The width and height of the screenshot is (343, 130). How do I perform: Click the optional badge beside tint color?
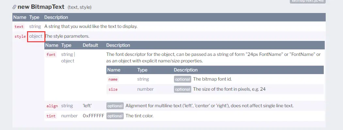pos(115,116)
